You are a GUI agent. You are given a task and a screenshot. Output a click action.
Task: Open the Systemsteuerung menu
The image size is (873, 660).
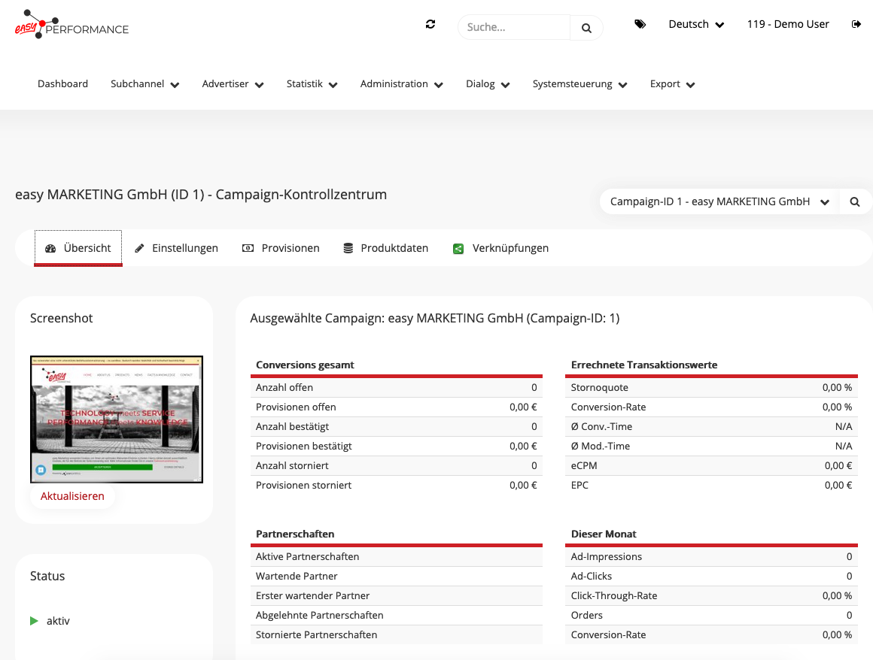[x=579, y=84]
